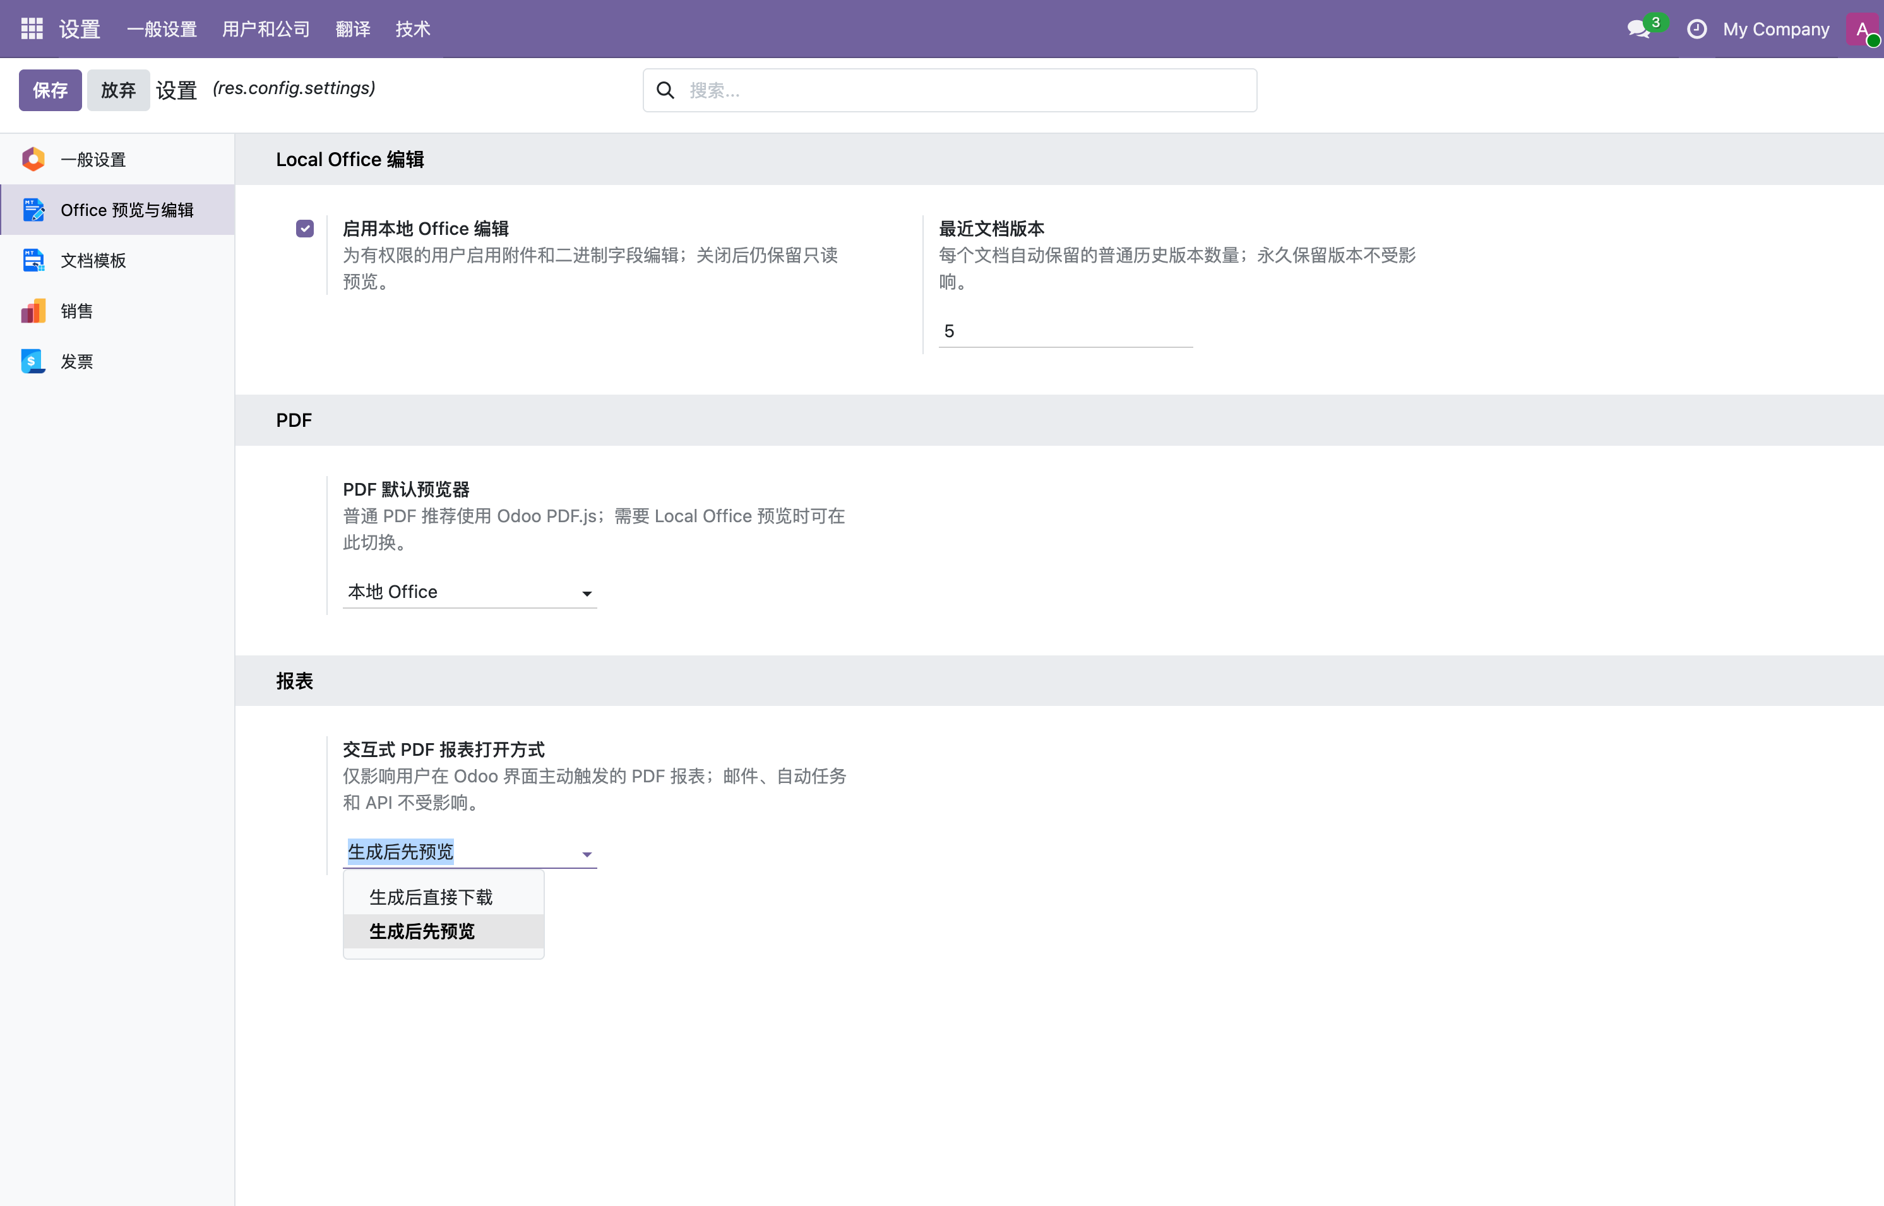Image resolution: width=1884 pixels, height=1206 pixels.
Task: Focus the 搜索 input field
Action: click(950, 90)
